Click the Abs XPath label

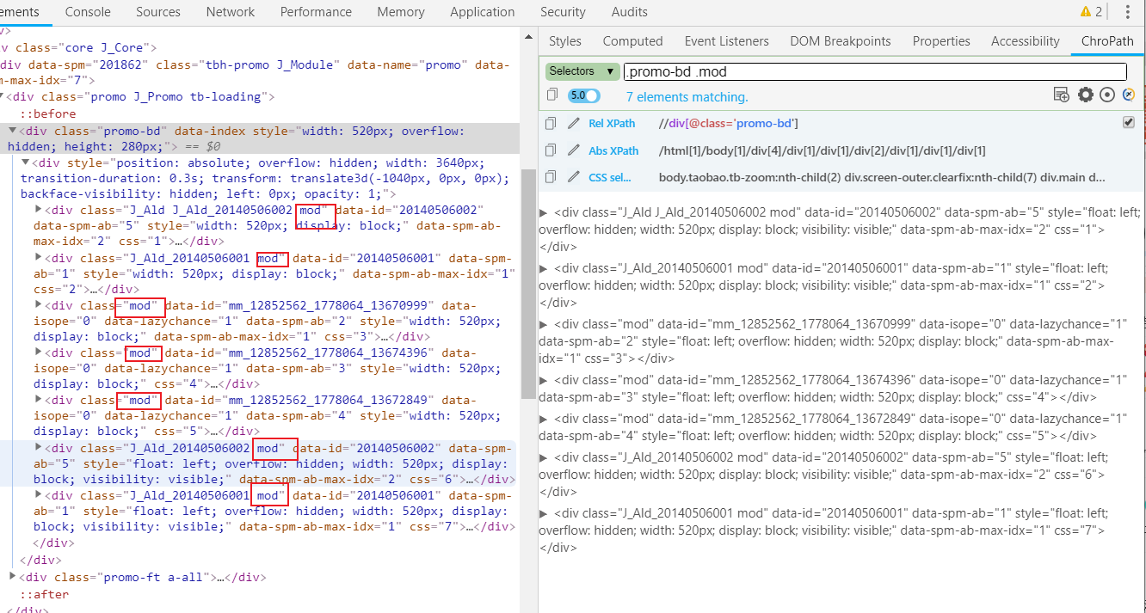point(613,150)
